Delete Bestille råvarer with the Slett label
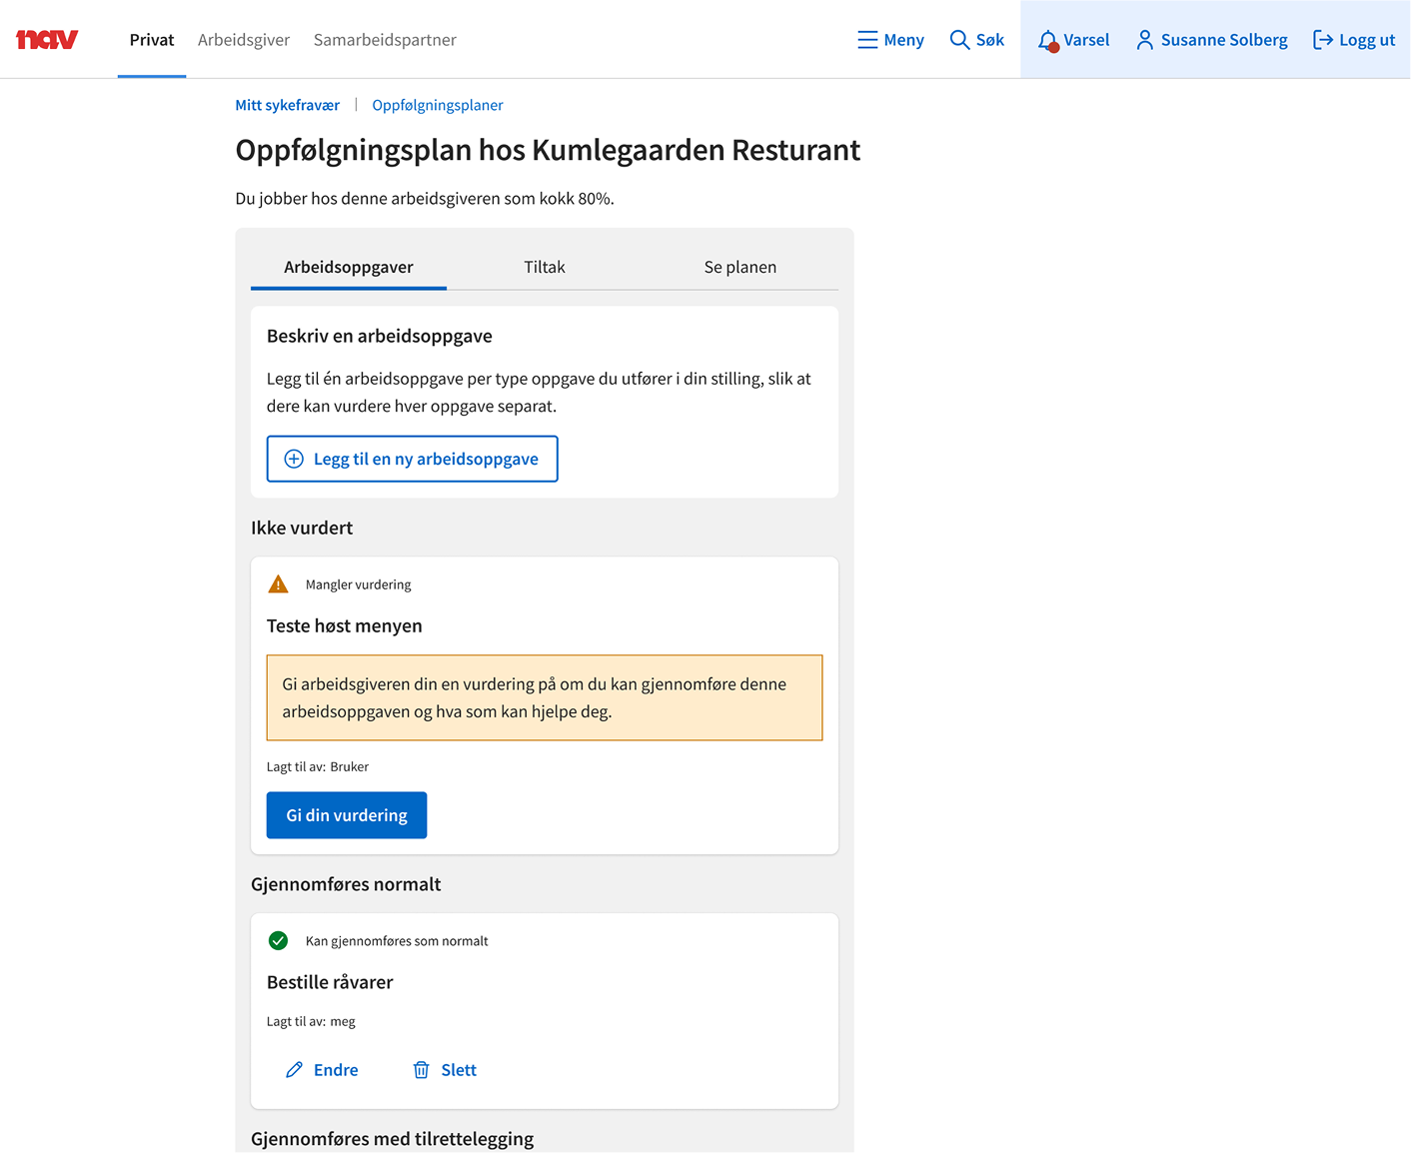The height and width of the screenshot is (1153, 1411). (459, 1070)
